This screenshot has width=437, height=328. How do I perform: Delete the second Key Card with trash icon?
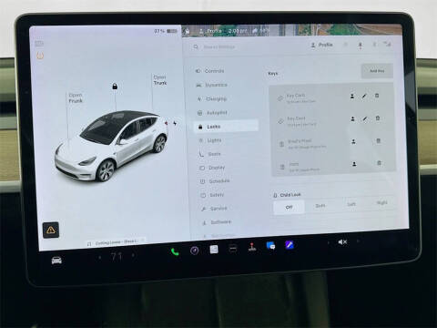[x=378, y=118]
